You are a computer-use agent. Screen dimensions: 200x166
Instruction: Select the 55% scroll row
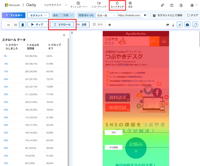pyautogui.click(x=33, y=133)
